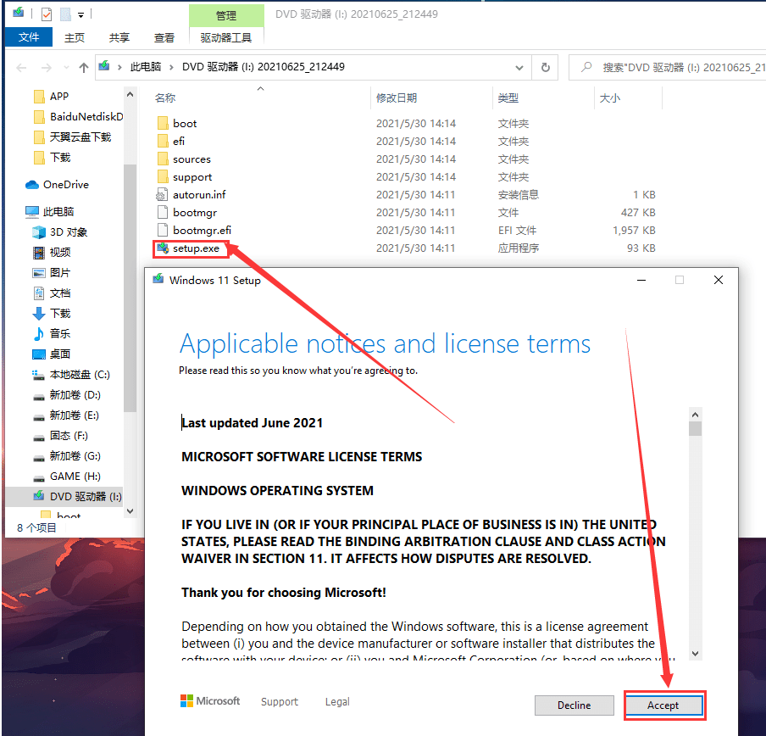Click 此电脑 in the address breadcrumb
Screen dimensions: 766x736
tap(146, 67)
